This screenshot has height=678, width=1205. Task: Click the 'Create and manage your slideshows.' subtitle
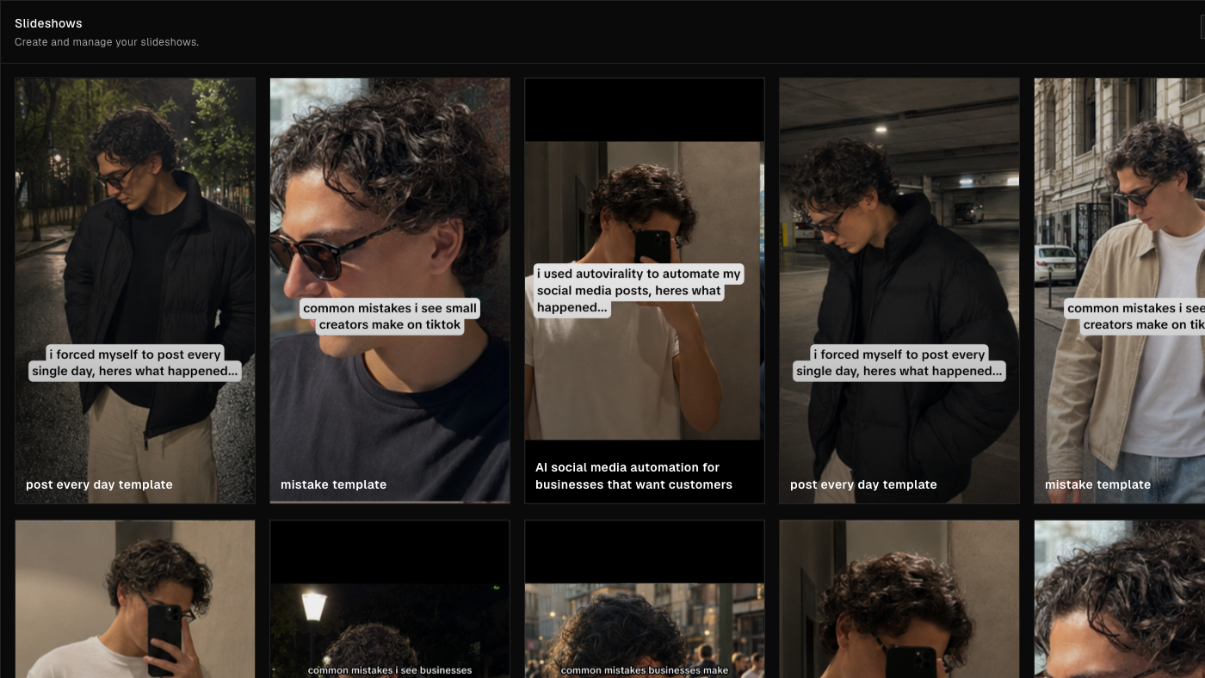tap(107, 41)
